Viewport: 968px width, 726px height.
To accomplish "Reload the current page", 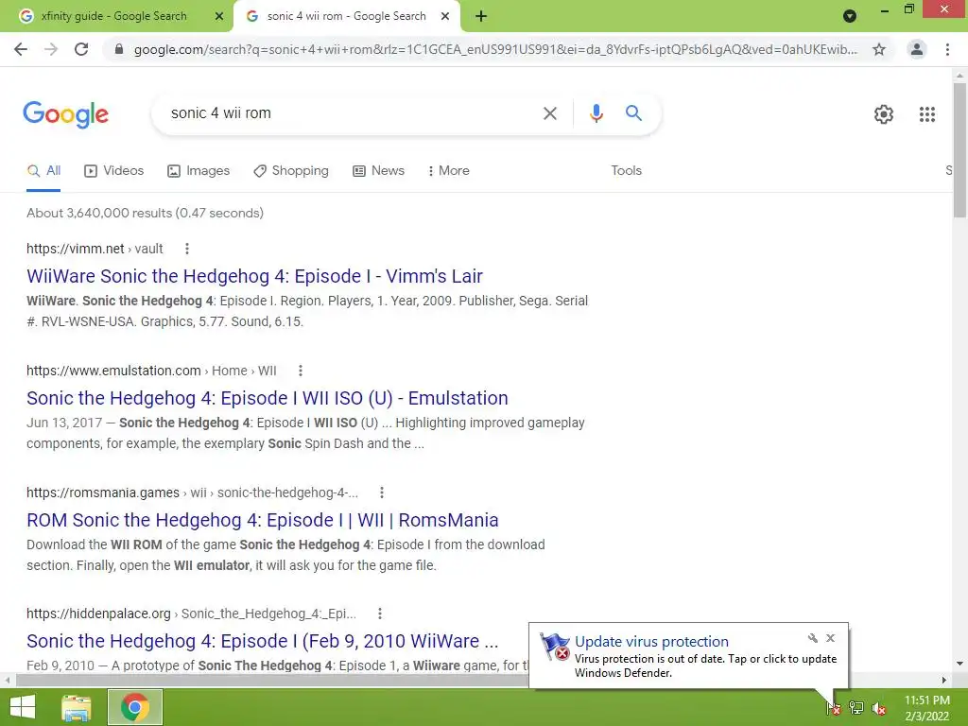I will click(x=81, y=49).
